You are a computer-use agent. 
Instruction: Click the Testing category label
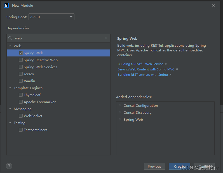(20, 123)
